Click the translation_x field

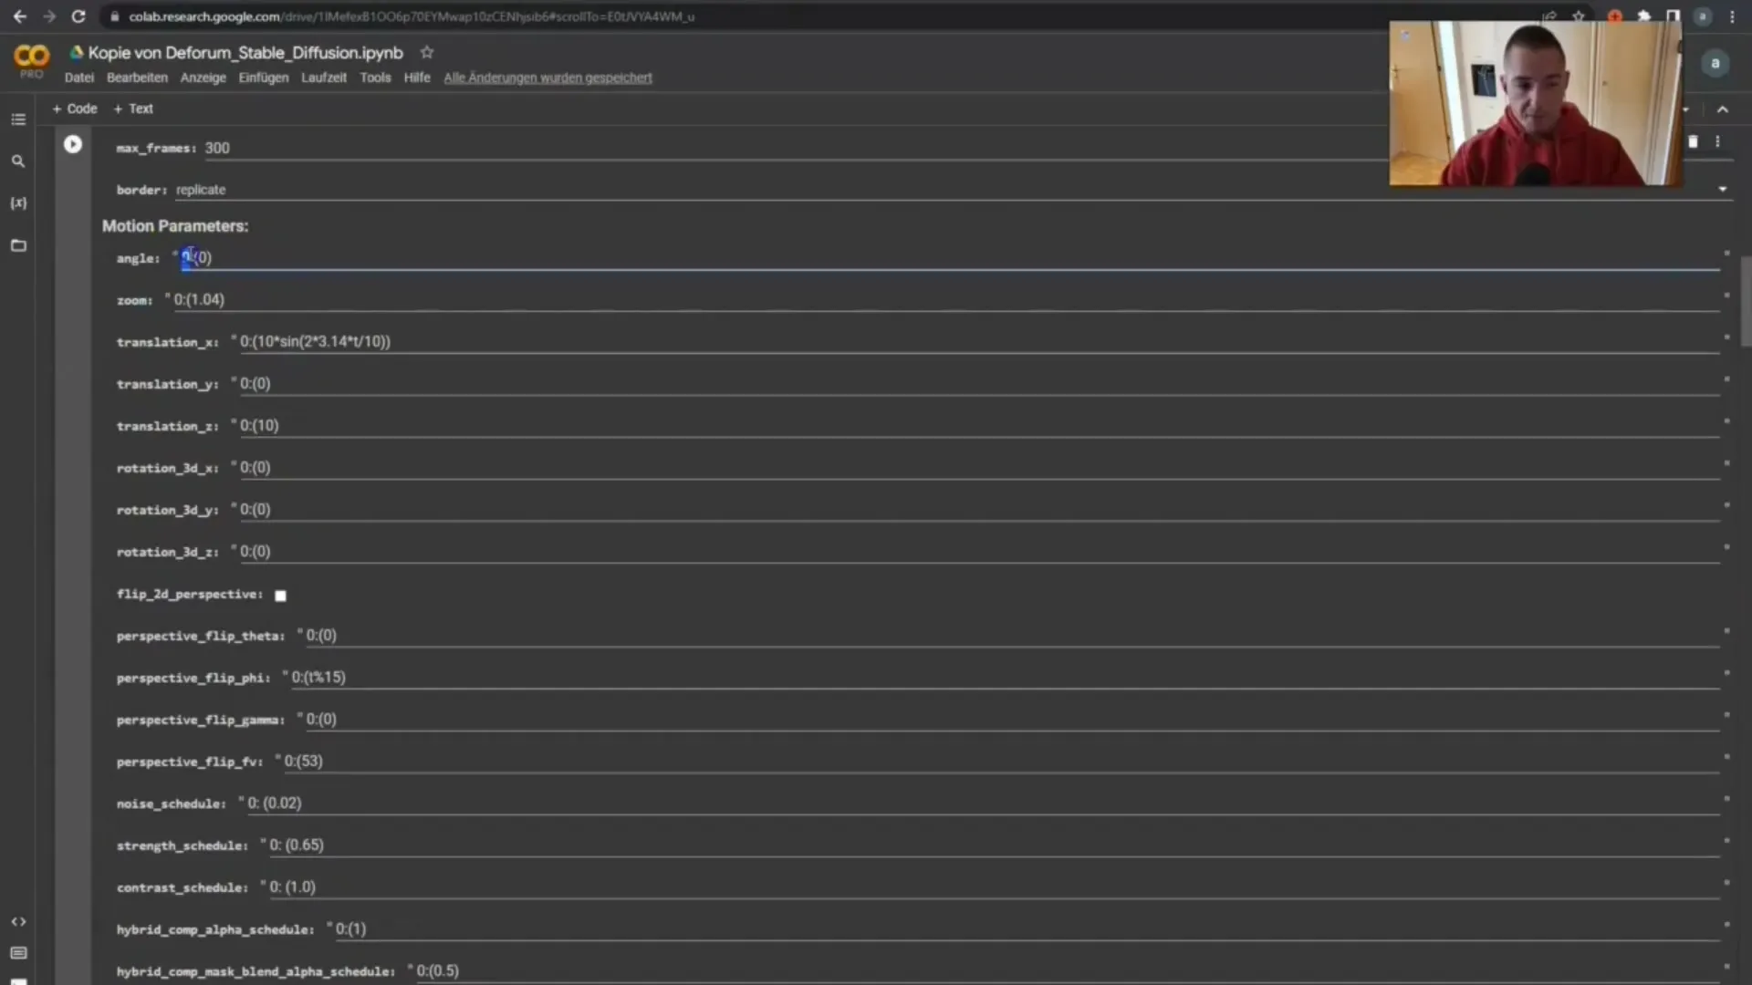[978, 342]
